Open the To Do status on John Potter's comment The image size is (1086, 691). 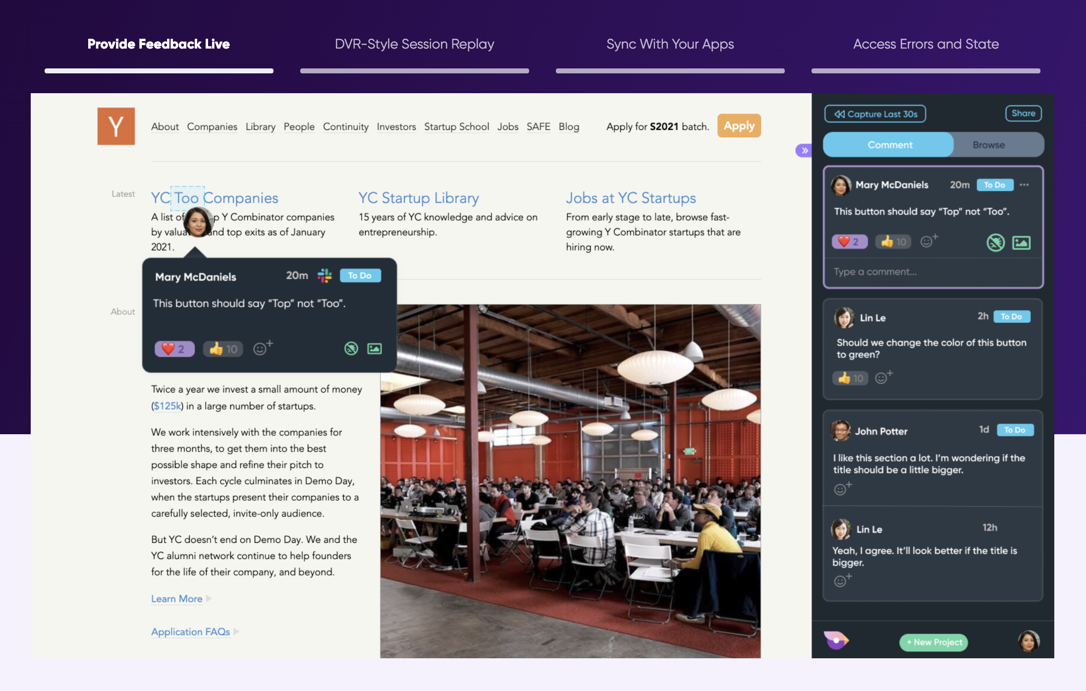click(1015, 430)
